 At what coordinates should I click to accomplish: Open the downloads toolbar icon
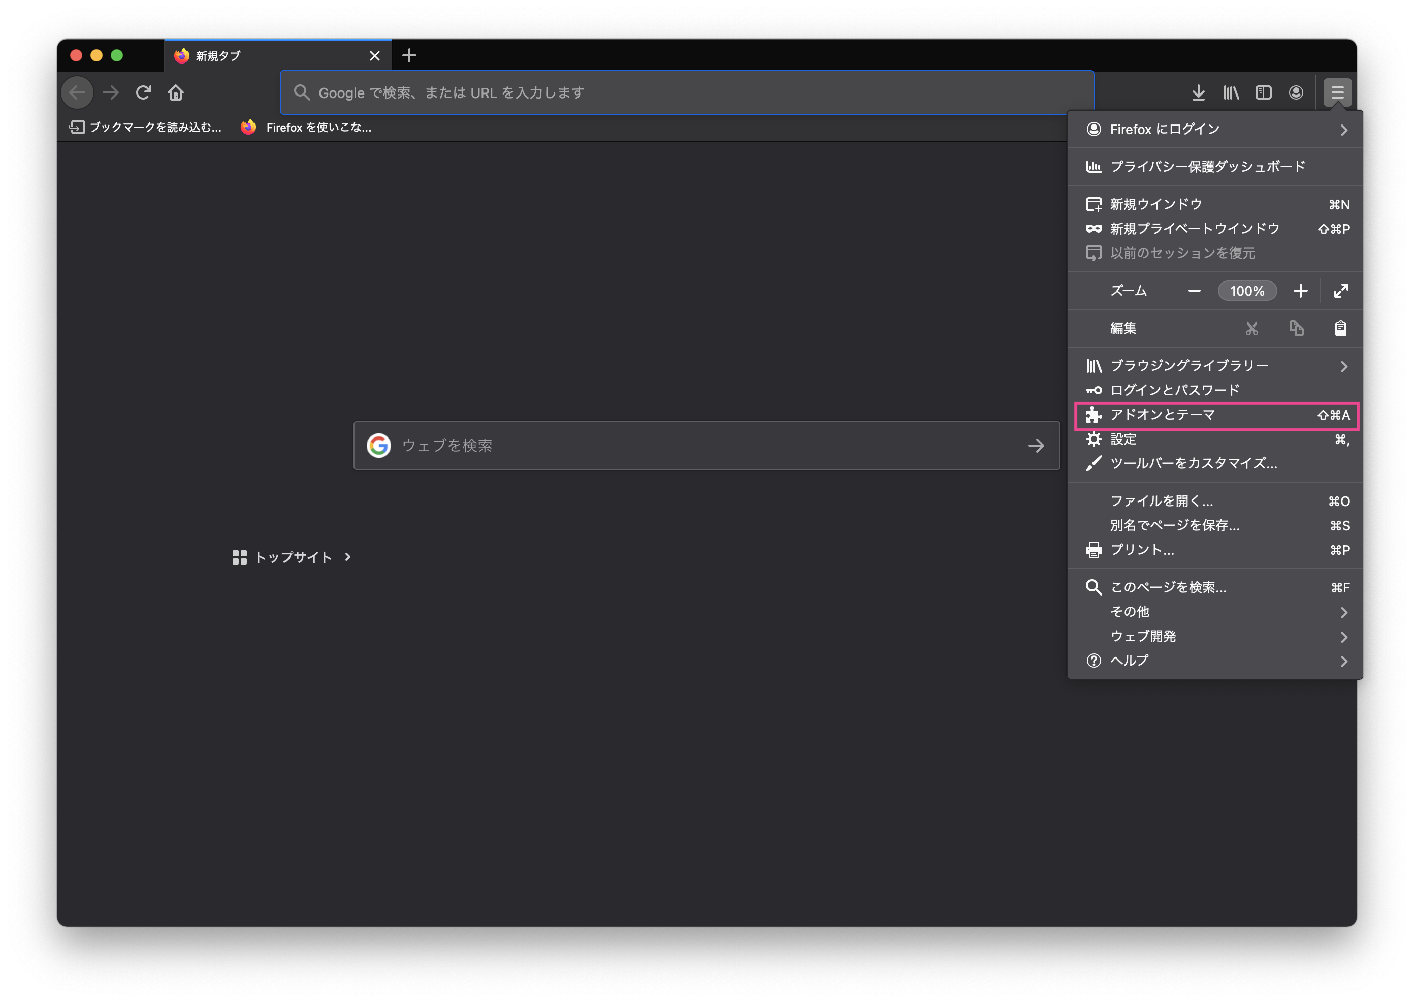click(1198, 92)
